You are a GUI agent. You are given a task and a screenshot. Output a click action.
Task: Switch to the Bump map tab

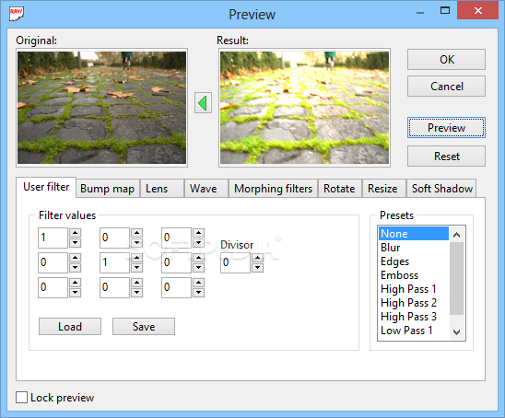108,188
